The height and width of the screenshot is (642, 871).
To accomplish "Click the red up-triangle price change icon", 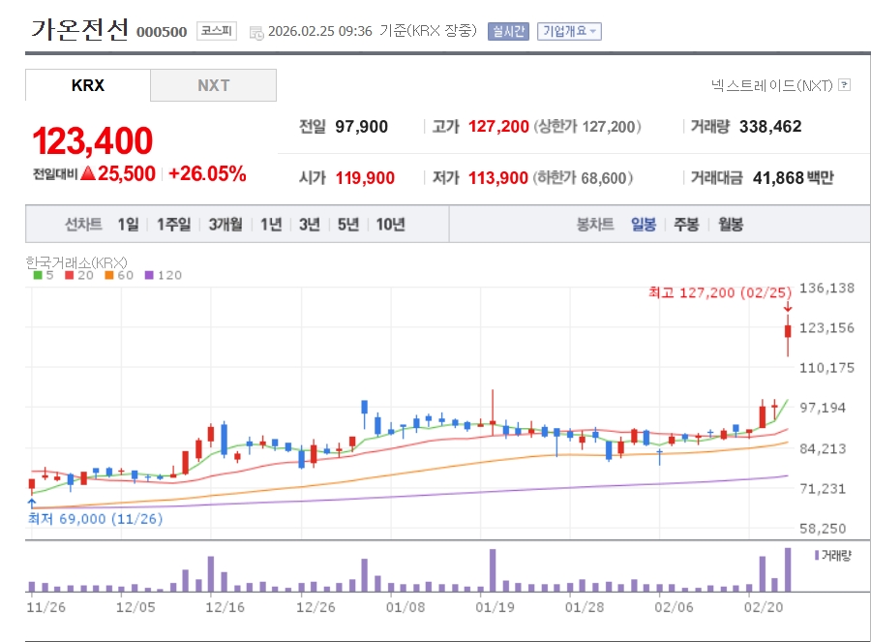I will click(x=87, y=174).
